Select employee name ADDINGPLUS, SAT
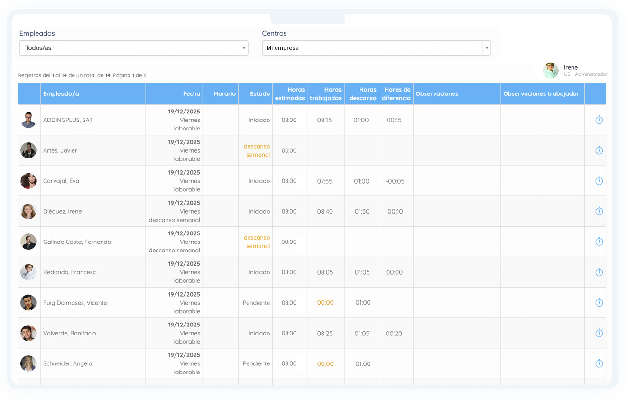 [x=68, y=120]
